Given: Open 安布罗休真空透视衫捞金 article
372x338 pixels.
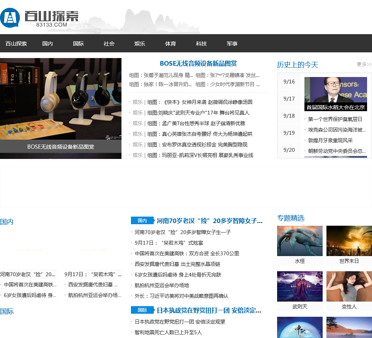Looking at the screenshot, I should [x=197, y=145].
